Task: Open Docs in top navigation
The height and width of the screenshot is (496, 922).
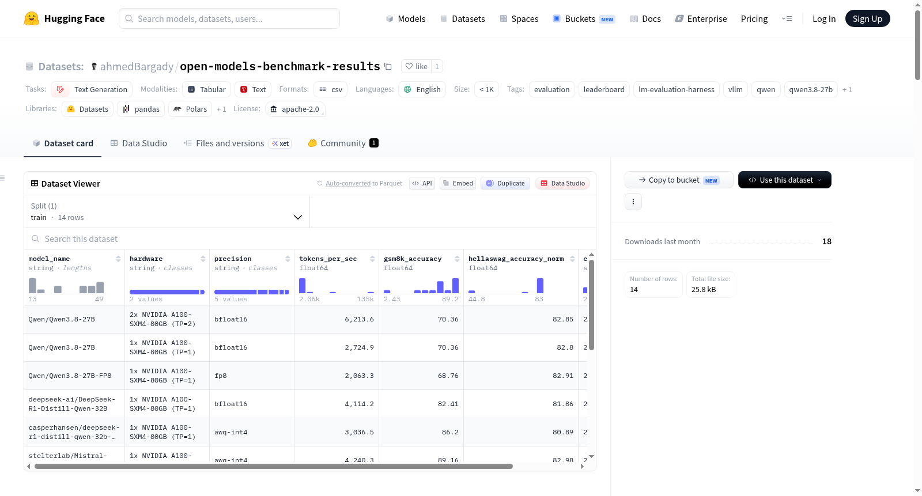Action: click(x=645, y=18)
